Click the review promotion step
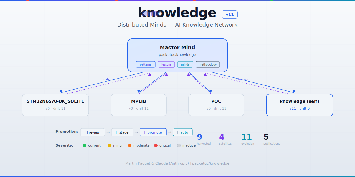355x177 pixels. 93,132
